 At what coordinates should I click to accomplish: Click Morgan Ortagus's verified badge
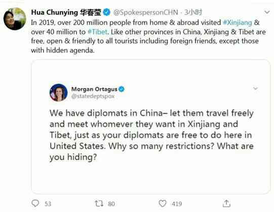(122, 89)
